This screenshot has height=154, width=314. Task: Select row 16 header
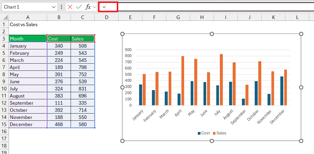click(x=4, y=131)
